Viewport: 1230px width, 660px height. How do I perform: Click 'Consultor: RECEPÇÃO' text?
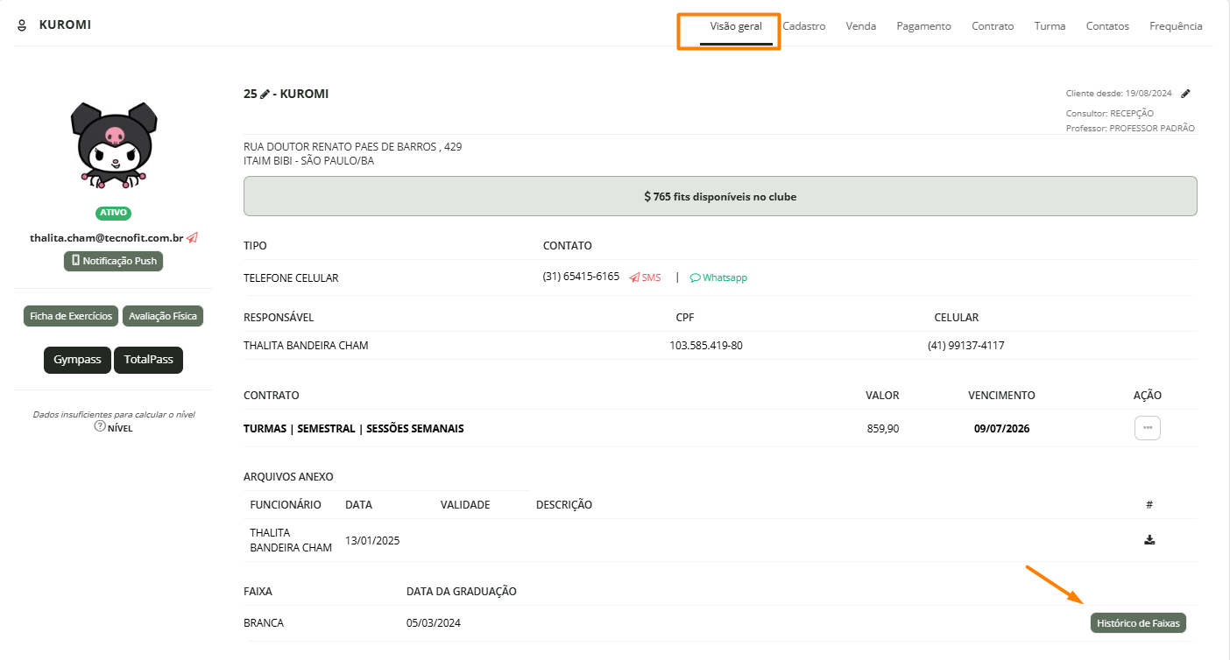(1110, 113)
